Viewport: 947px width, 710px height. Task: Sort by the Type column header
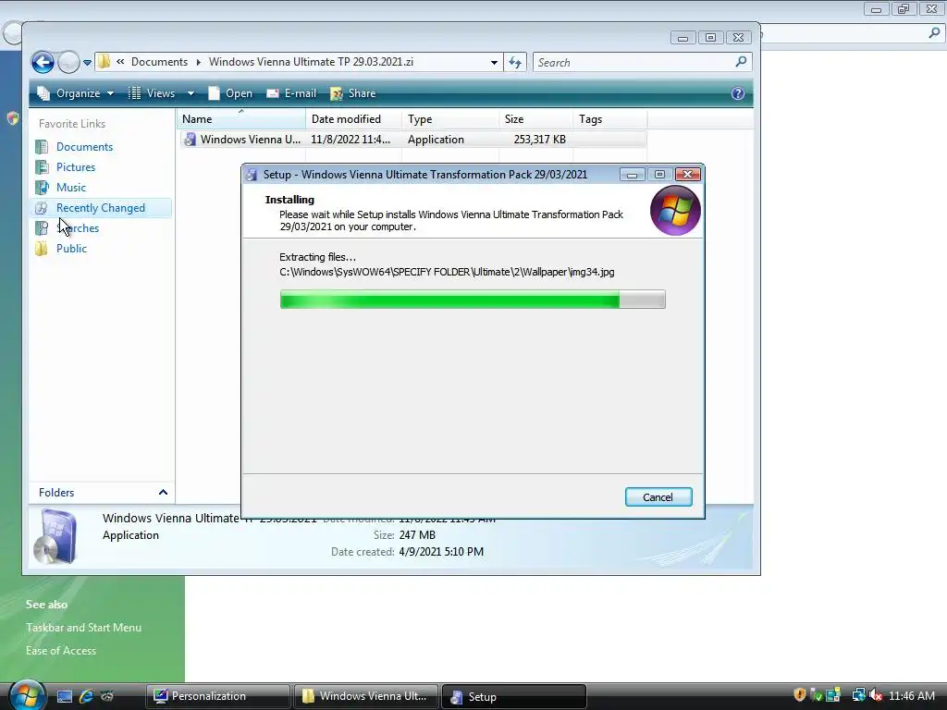tap(450, 119)
